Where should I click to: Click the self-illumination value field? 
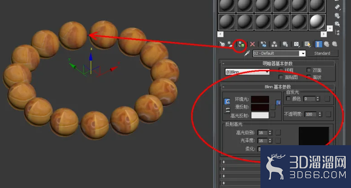(310, 99)
